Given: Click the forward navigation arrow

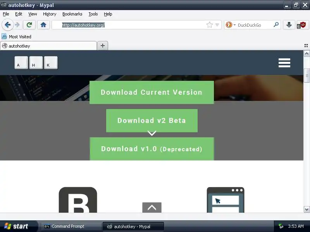Looking at the screenshot, I should tap(17, 25).
